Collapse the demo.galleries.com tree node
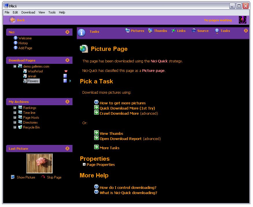The height and width of the screenshot is (207, 253). tap(15, 66)
